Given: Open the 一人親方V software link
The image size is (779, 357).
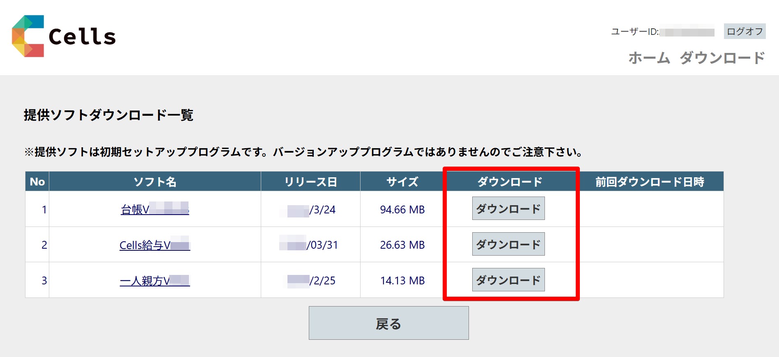Looking at the screenshot, I should (155, 281).
